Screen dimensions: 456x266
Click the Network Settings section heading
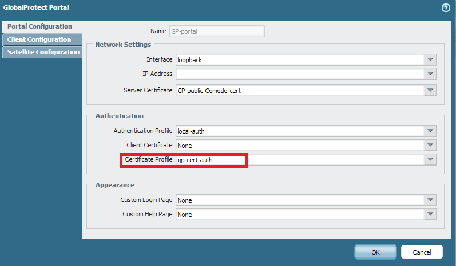click(124, 45)
